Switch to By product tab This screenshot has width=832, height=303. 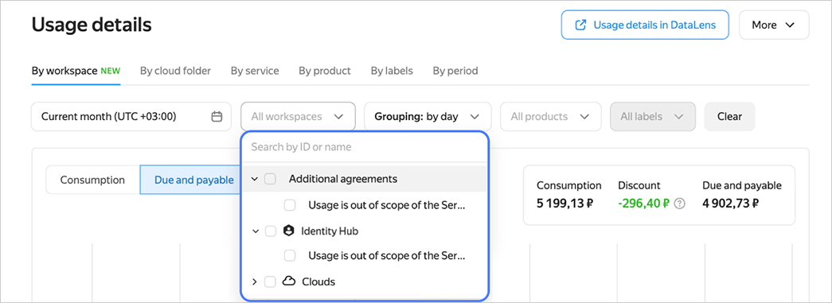pyautogui.click(x=324, y=71)
